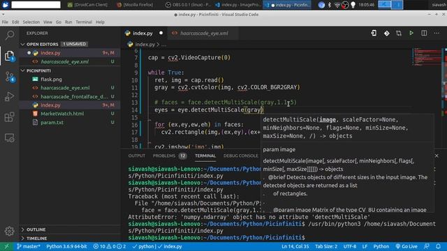Switch branch via master* in status bar

[x=29, y=246]
